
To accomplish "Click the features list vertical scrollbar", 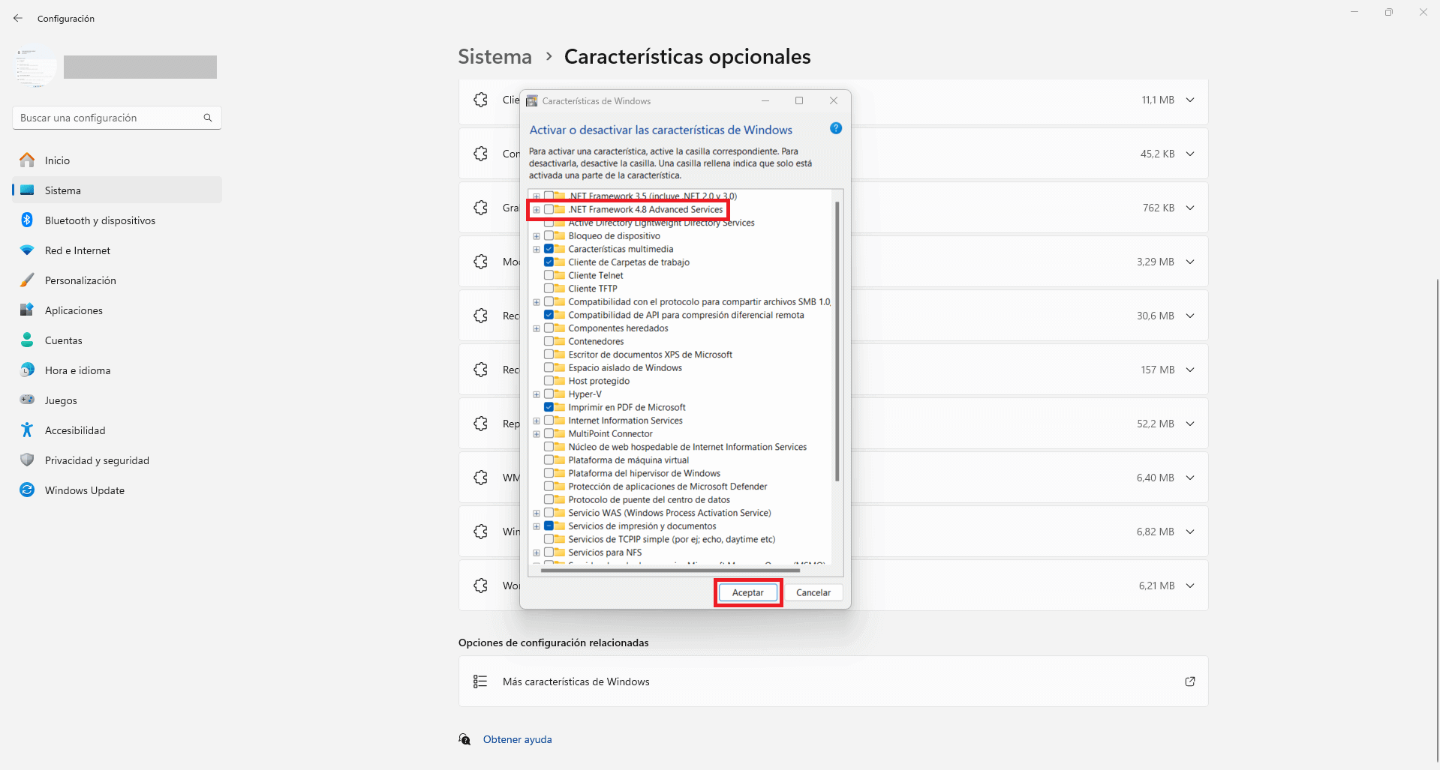I will (x=837, y=341).
